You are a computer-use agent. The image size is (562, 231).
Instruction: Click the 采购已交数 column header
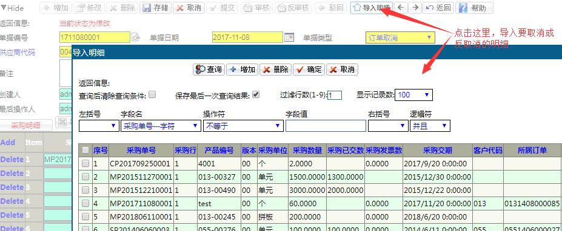click(346, 151)
